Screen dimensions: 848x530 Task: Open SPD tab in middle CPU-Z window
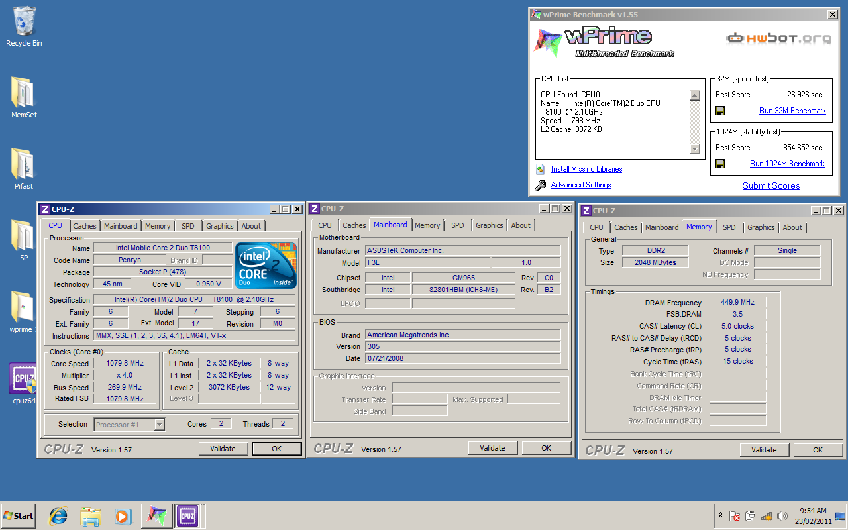(x=458, y=225)
